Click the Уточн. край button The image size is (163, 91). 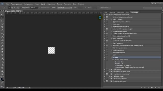pos(105,8)
